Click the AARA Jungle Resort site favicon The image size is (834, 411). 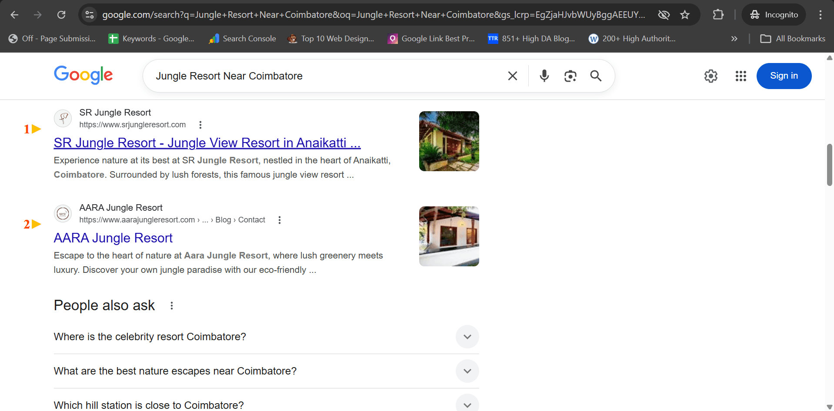pyautogui.click(x=63, y=213)
